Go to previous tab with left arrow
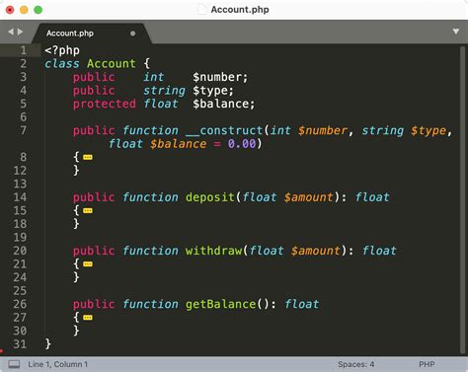The image size is (468, 372). [x=11, y=32]
